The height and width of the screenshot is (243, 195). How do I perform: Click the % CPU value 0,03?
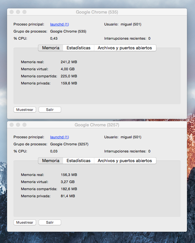point(54,151)
